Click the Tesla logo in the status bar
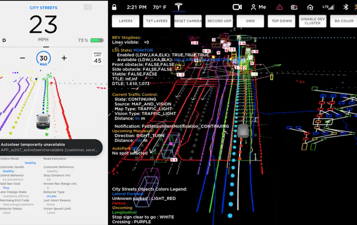Image resolution: width=357 pixels, height=225 pixels. (178, 6)
